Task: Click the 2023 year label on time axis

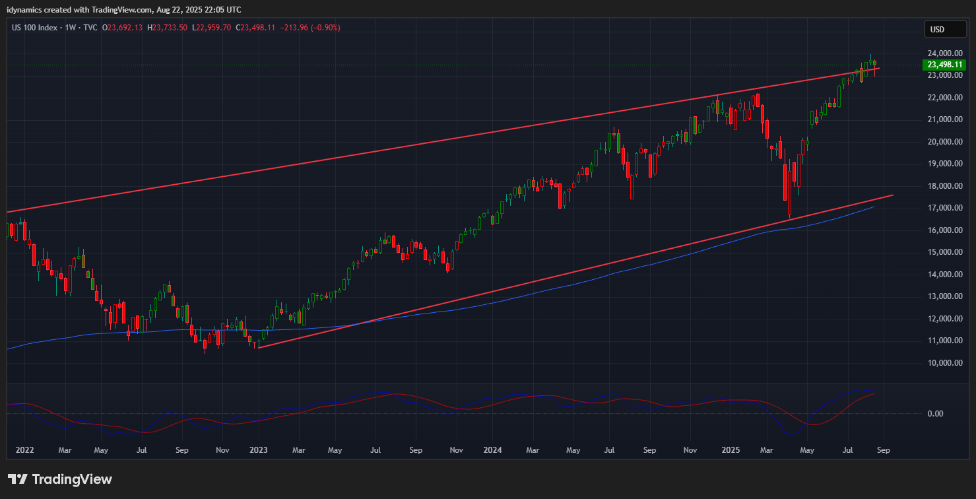Action: pos(258,450)
